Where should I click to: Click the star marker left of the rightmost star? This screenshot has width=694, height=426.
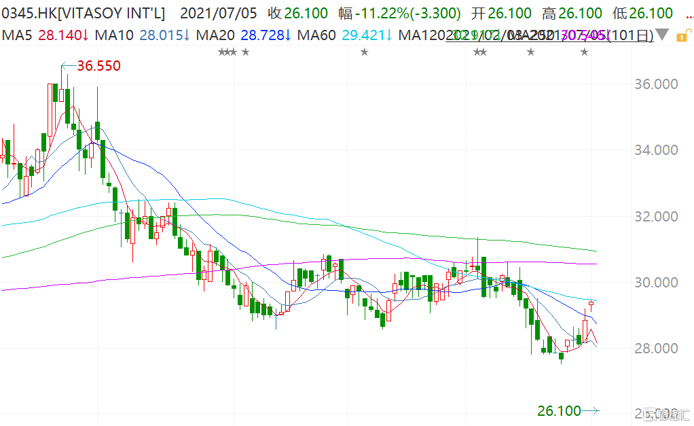[530, 52]
